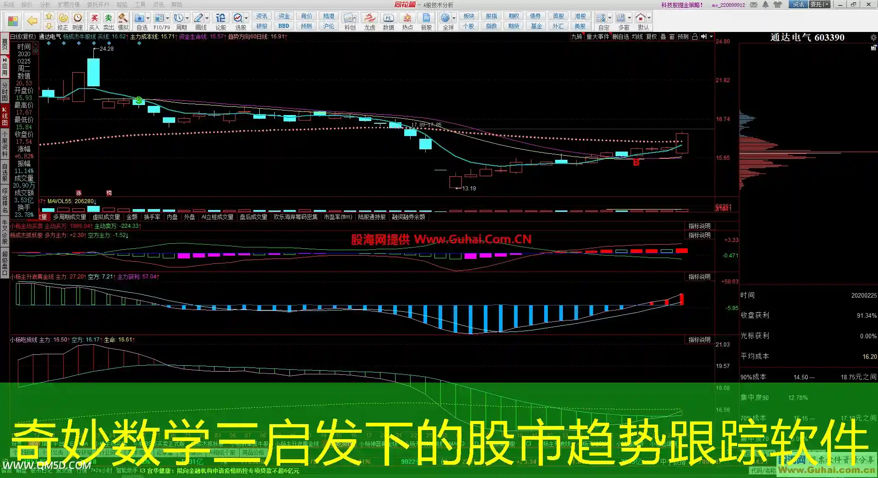This screenshot has width=878, height=478.
Task: Expand the 全球 dropdown arrow
Action: click(454, 18)
